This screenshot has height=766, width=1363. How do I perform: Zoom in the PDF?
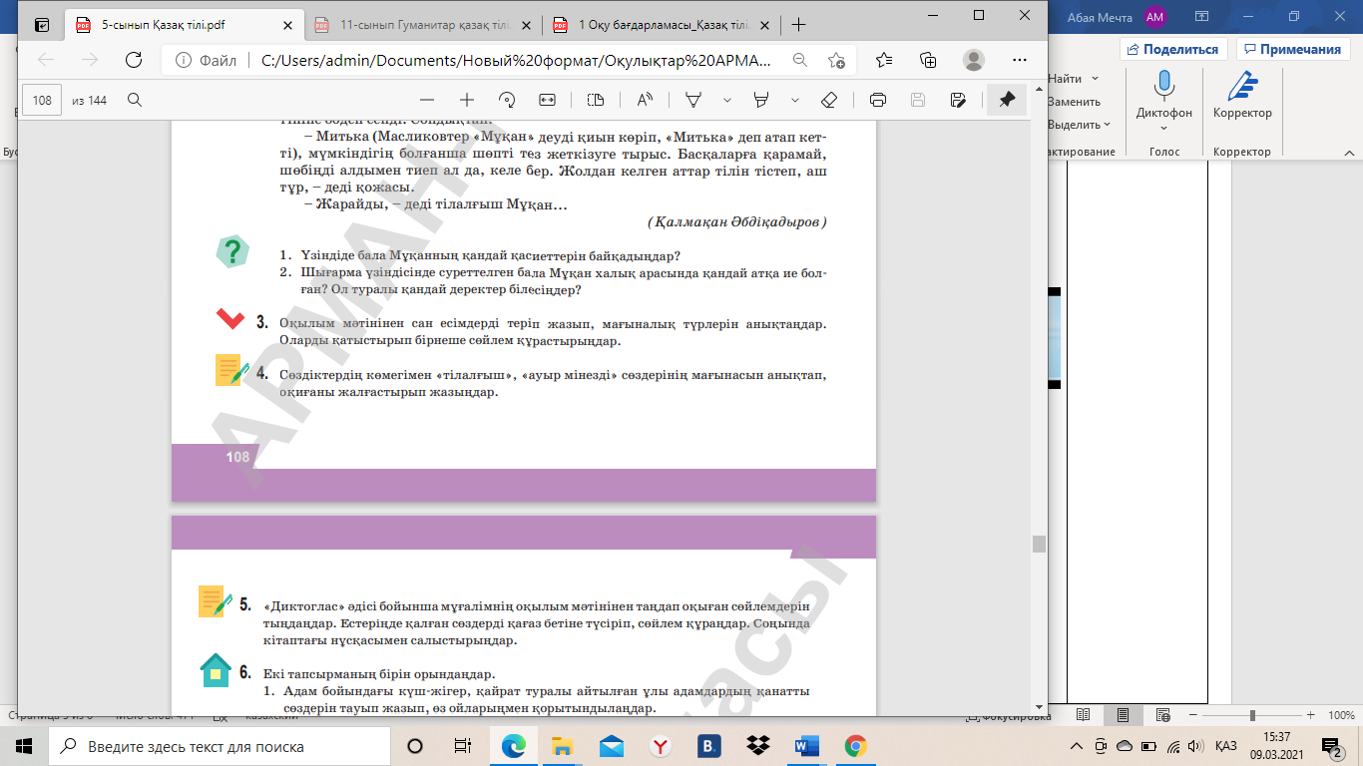(x=467, y=100)
